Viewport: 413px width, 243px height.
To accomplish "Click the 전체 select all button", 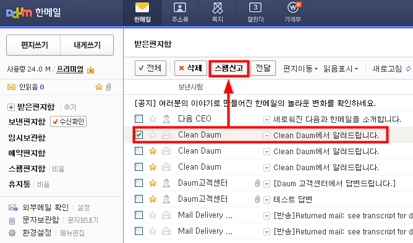I will [150, 68].
